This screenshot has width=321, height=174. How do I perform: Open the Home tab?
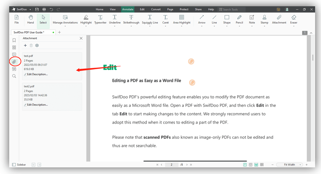pos(99,10)
